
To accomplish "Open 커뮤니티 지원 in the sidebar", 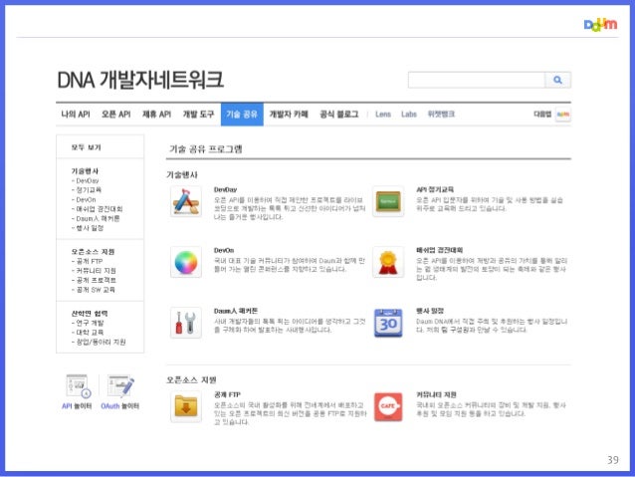I will click(x=96, y=271).
